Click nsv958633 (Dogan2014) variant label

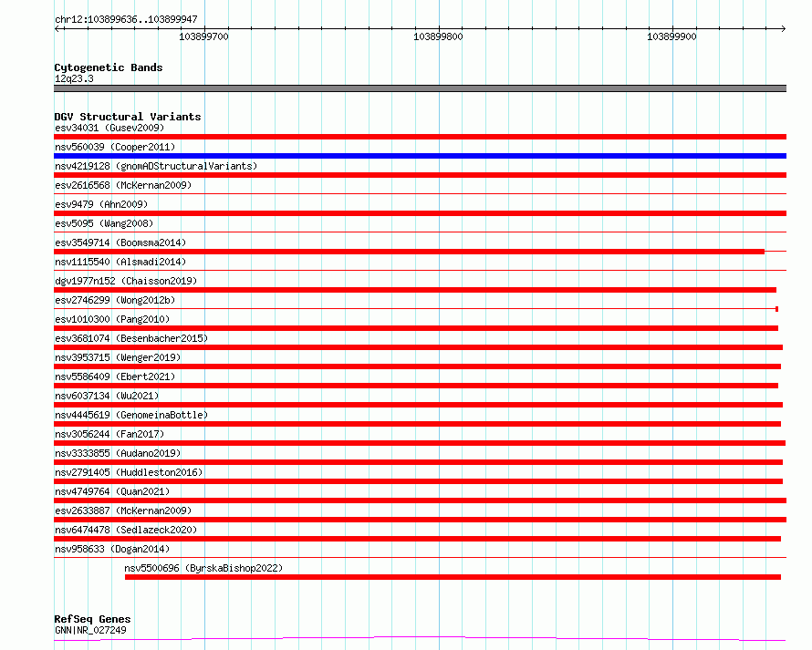(112, 549)
